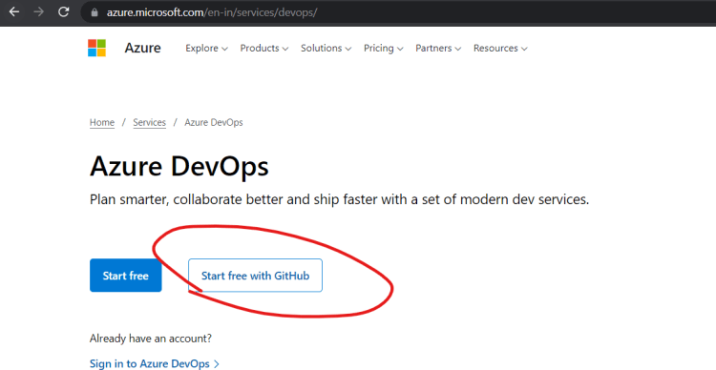
Task: Click 'Already have an account?' text
Action: click(x=151, y=339)
